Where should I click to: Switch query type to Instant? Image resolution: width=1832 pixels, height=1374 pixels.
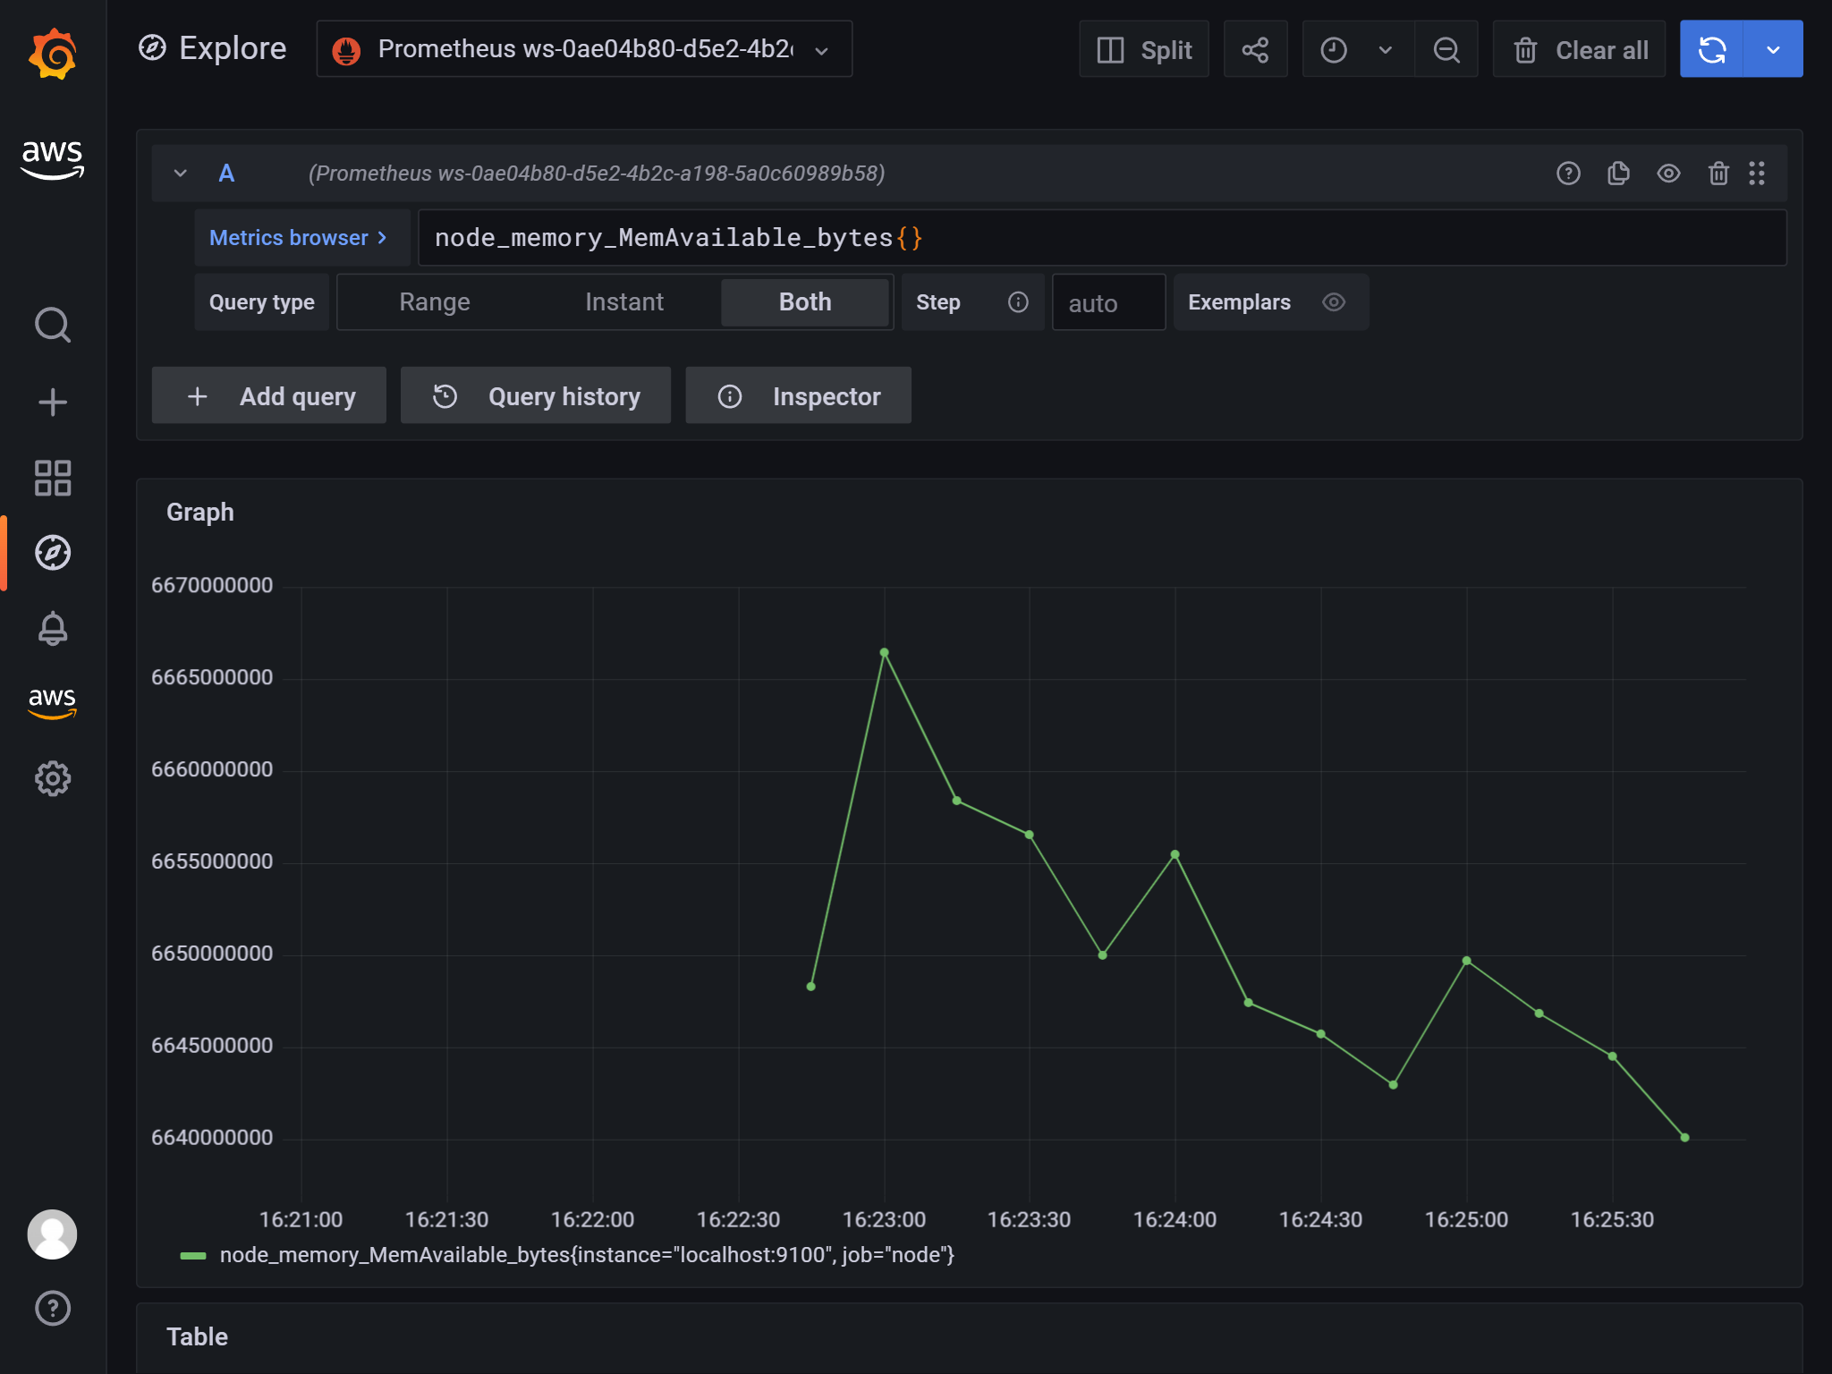point(623,301)
